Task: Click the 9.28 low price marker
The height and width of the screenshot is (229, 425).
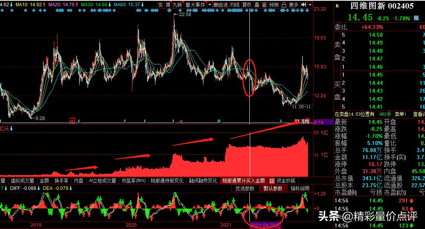Action: click(x=40, y=118)
